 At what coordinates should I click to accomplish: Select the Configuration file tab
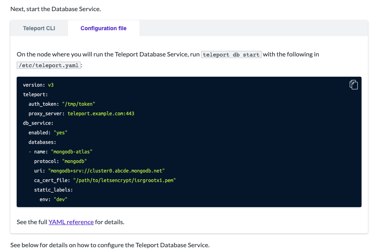[103, 28]
